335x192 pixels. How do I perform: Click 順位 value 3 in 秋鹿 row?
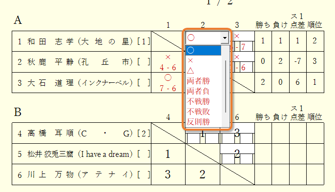[314, 61]
